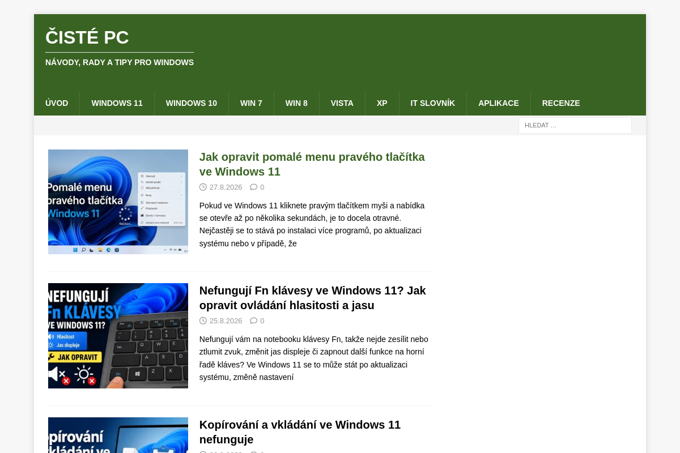Open the WINDOWS 11 menu section

pyautogui.click(x=117, y=103)
